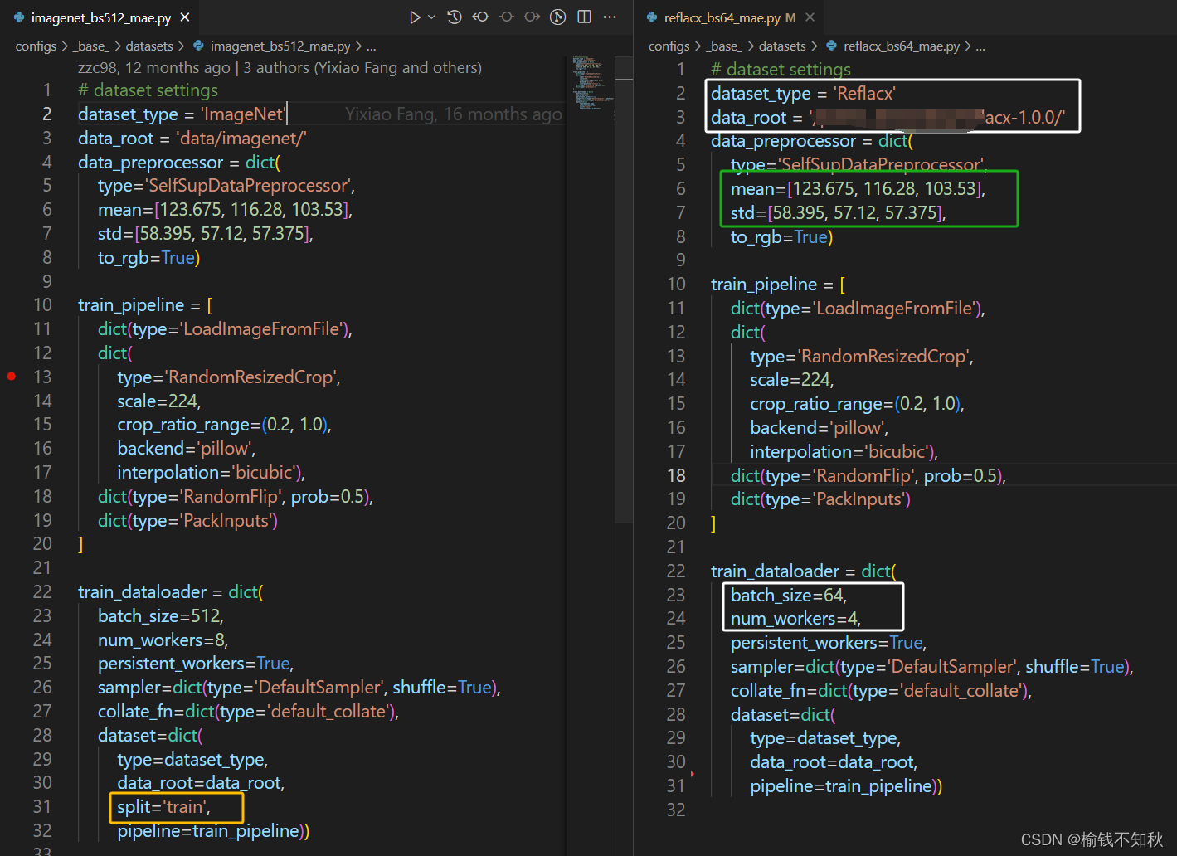The width and height of the screenshot is (1177, 856).
Task: Click reflacx_bs64_mae.py breadcrumb file name
Action: [902, 46]
